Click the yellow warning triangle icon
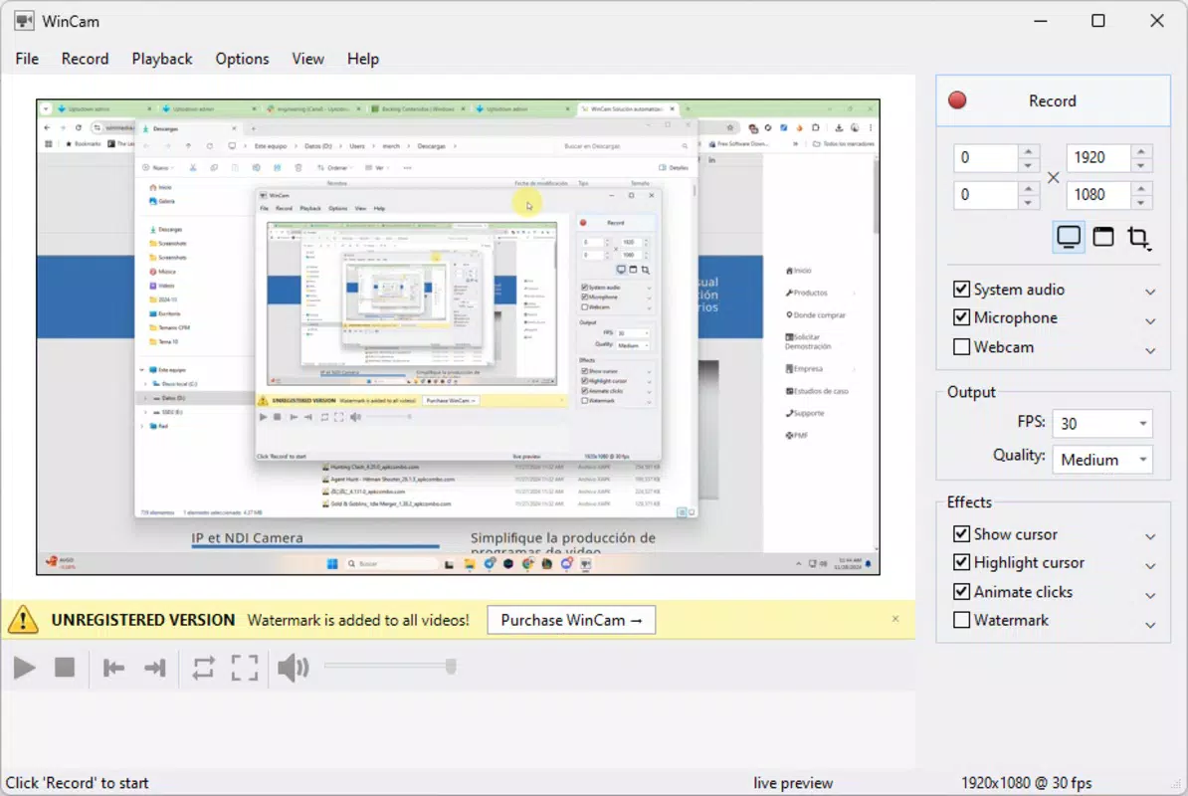Image resolution: width=1188 pixels, height=796 pixels. 24,620
